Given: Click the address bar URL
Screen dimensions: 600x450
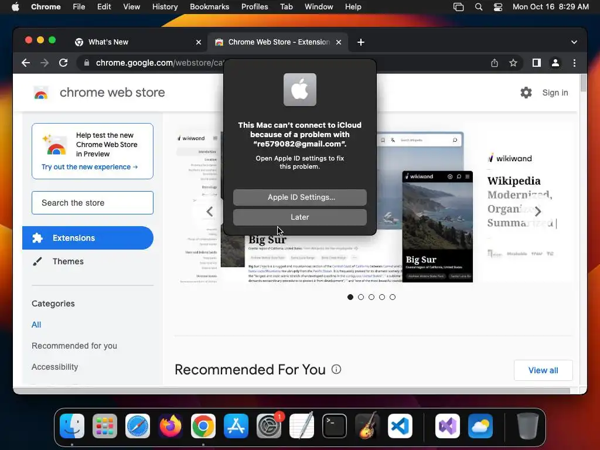Looking at the screenshot, I should (159, 63).
